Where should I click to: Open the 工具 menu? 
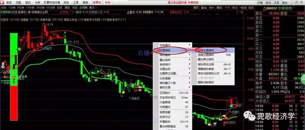(76, 3)
